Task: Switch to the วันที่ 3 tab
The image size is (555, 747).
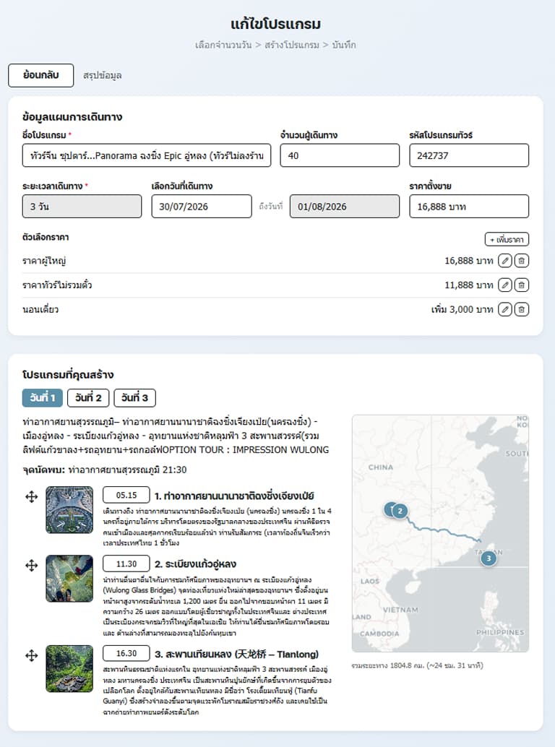Action: [135, 398]
